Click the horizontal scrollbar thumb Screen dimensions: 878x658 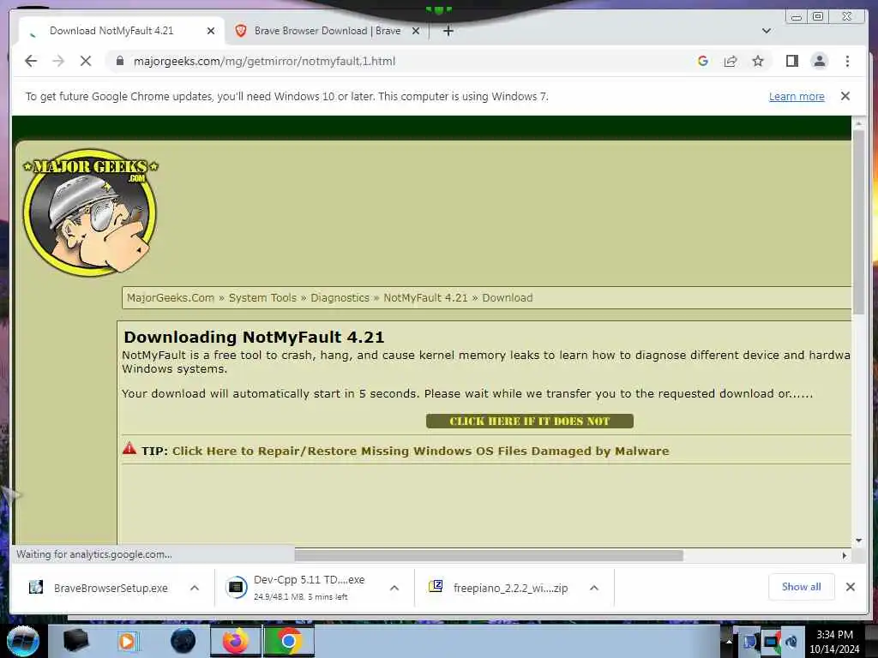488,555
